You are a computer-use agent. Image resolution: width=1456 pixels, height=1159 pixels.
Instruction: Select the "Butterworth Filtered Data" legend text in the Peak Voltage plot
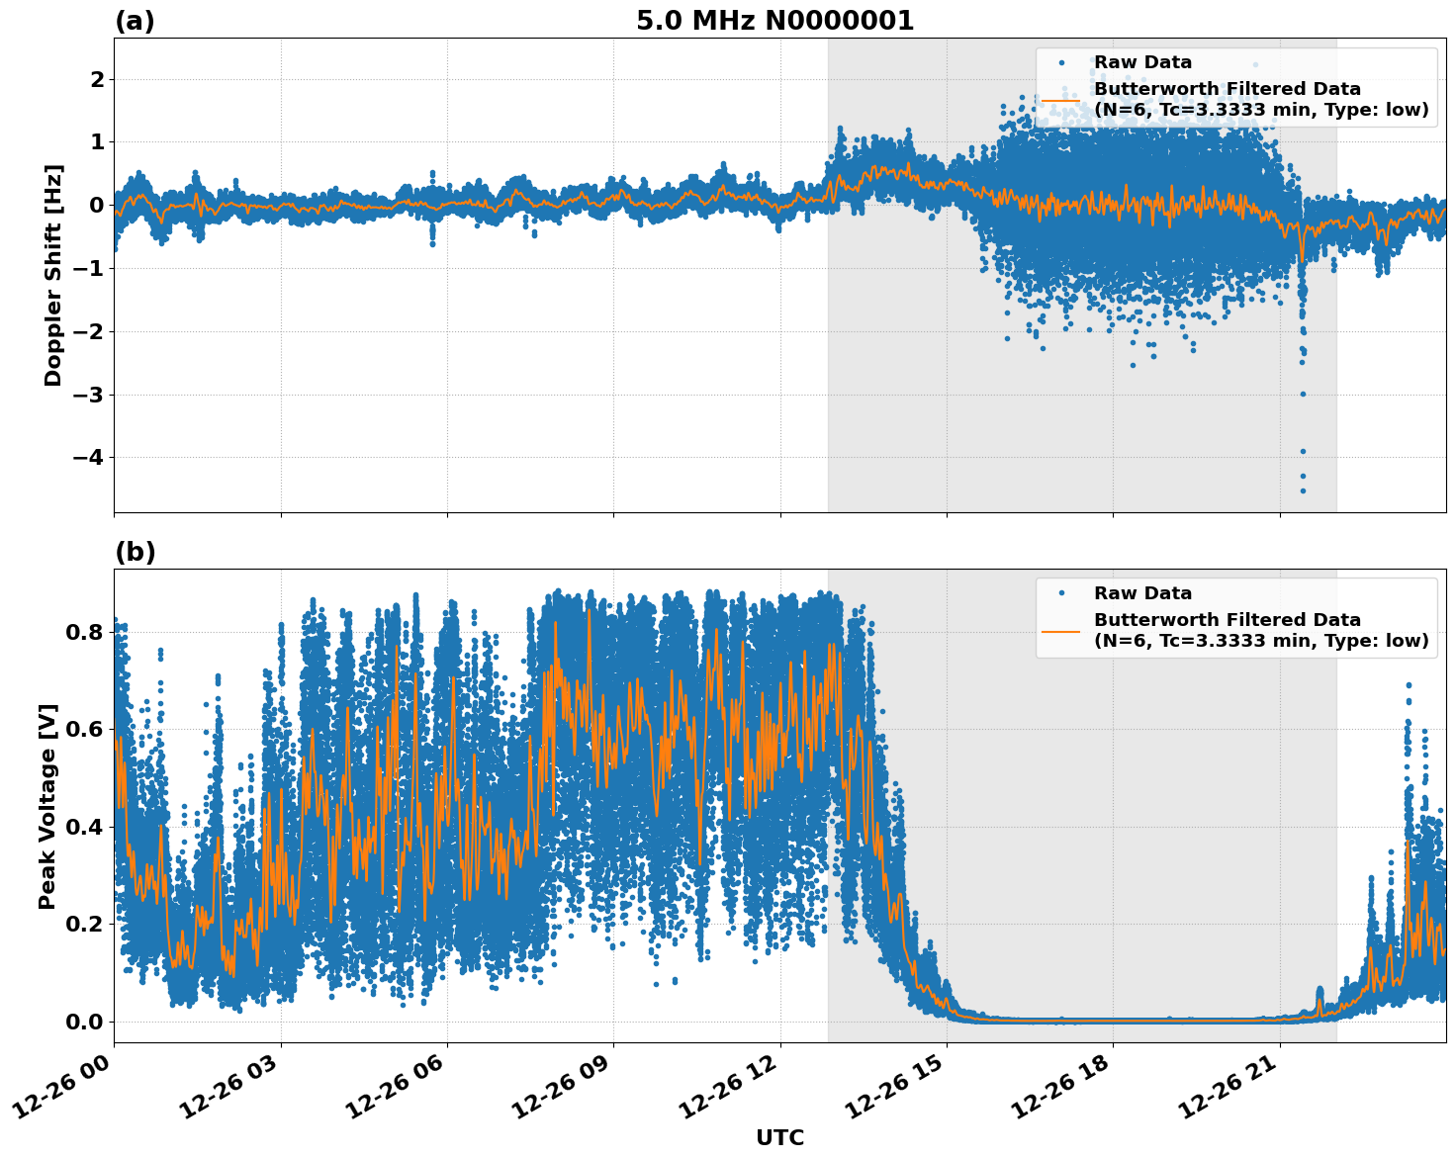tap(1227, 620)
